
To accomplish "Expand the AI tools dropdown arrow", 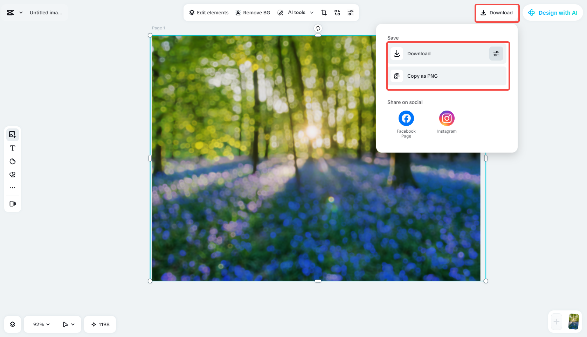I will click(312, 13).
